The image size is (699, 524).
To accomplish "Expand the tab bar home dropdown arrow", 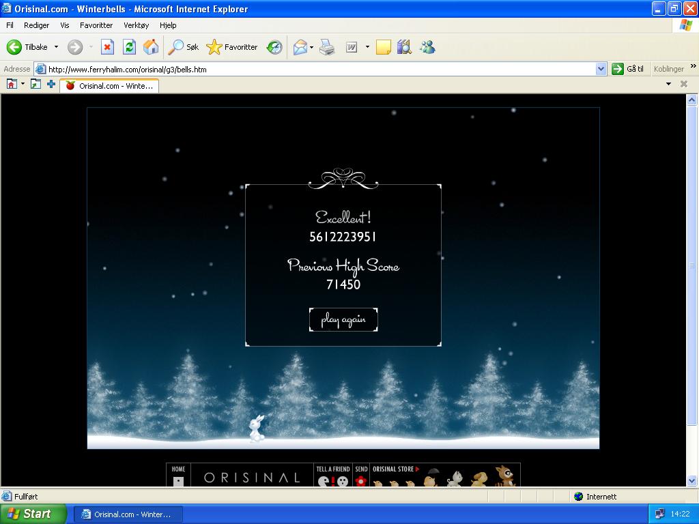I will 23,84.
